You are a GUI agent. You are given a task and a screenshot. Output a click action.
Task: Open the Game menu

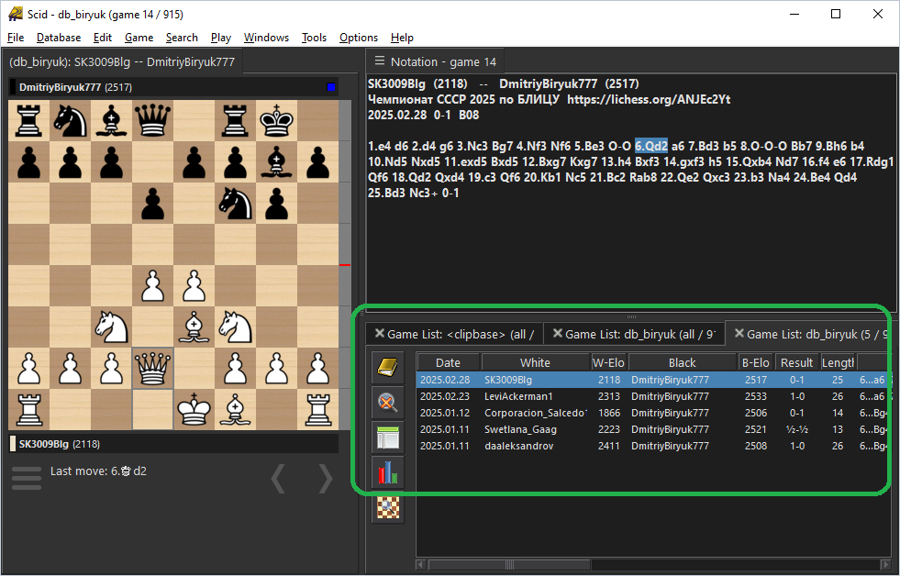[x=139, y=38]
